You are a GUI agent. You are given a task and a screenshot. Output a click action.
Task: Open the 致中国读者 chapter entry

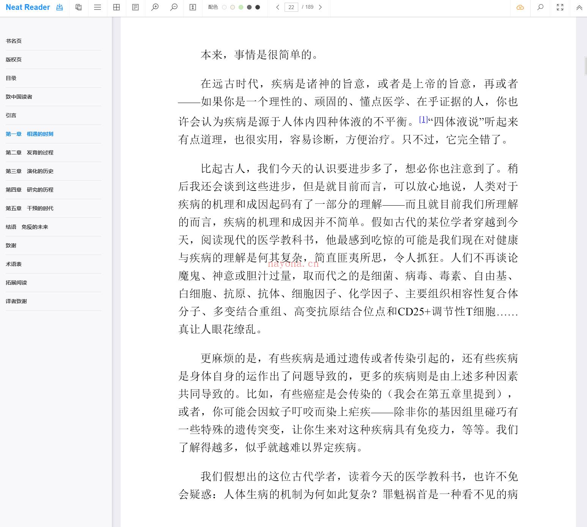pos(54,97)
